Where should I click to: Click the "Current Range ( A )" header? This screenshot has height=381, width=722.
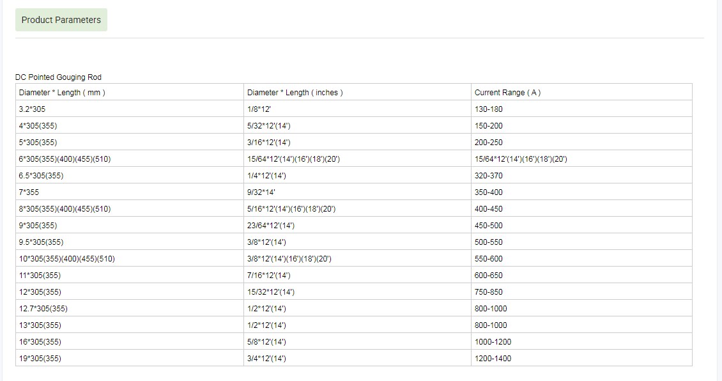(x=507, y=93)
